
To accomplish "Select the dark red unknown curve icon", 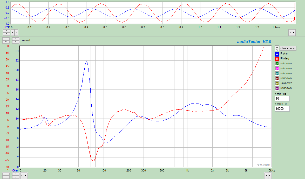I will click(x=277, y=78).
